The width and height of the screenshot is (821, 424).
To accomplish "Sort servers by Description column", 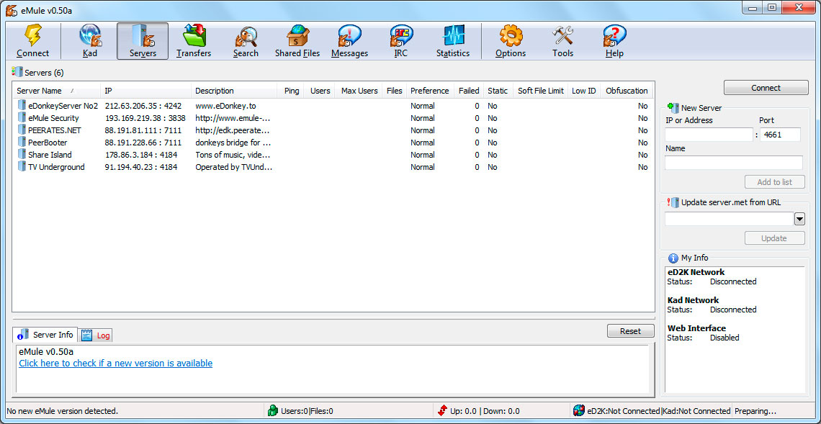I will pyautogui.click(x=233, y=91).
